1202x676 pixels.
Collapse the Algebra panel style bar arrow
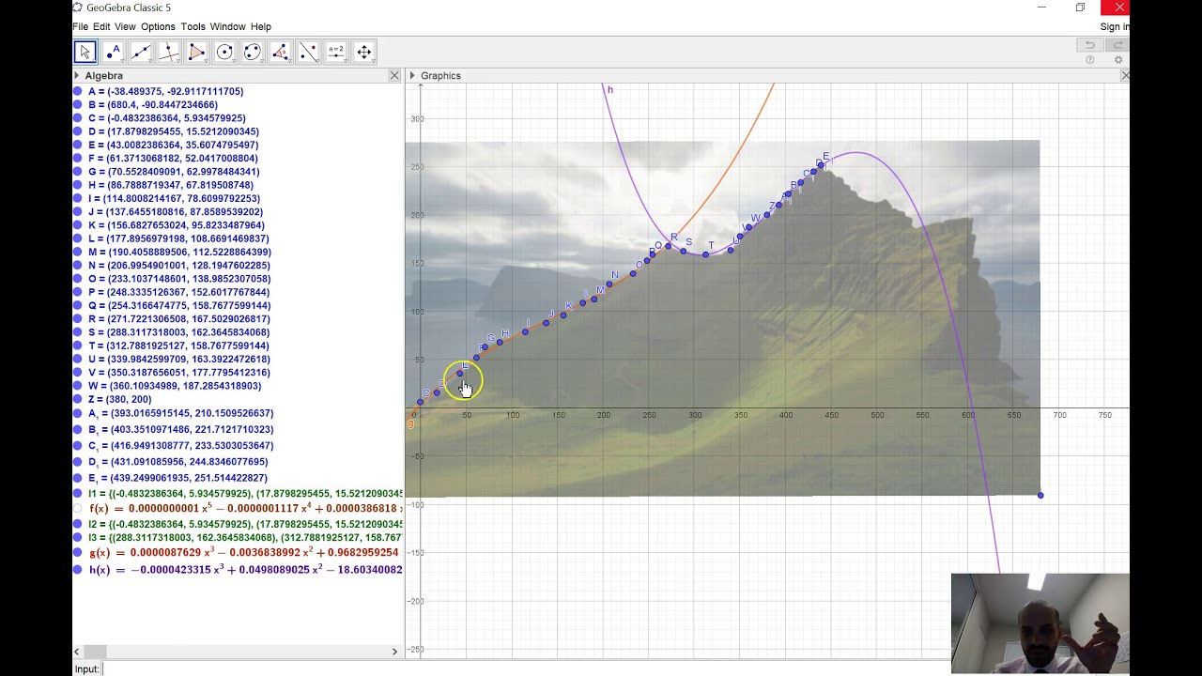coord(77,75)
